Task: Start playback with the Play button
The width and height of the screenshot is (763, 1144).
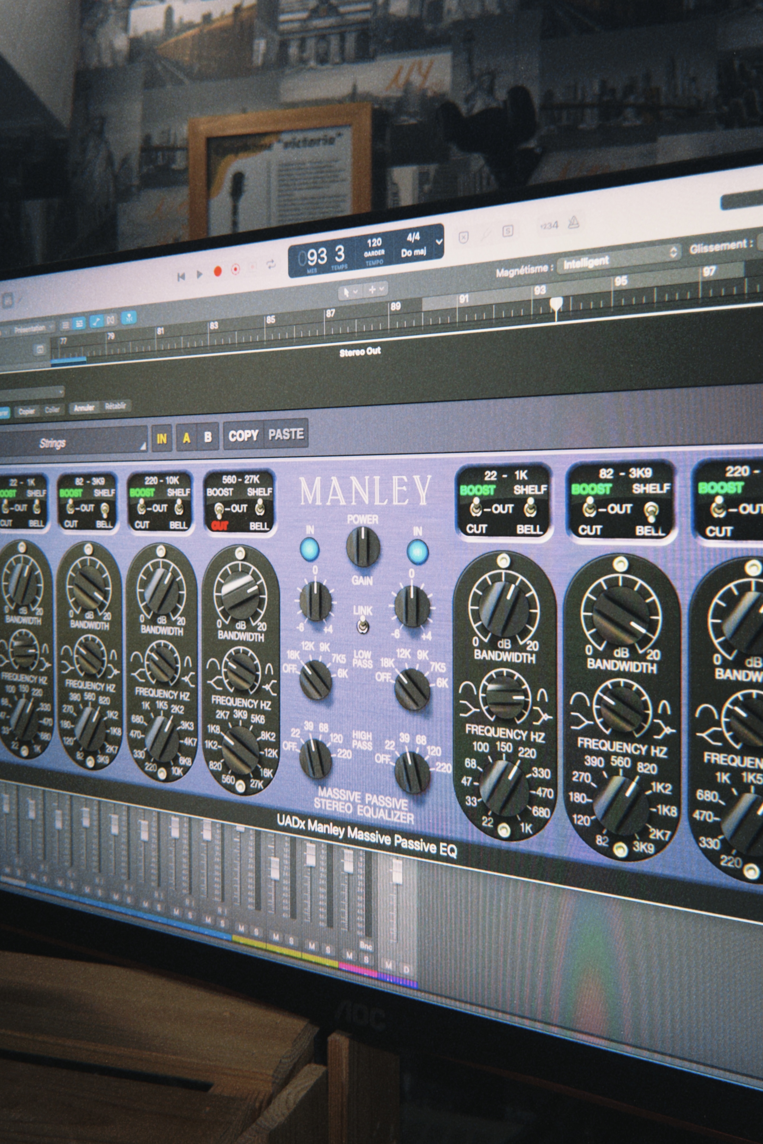Action: [x=199, y=274]
